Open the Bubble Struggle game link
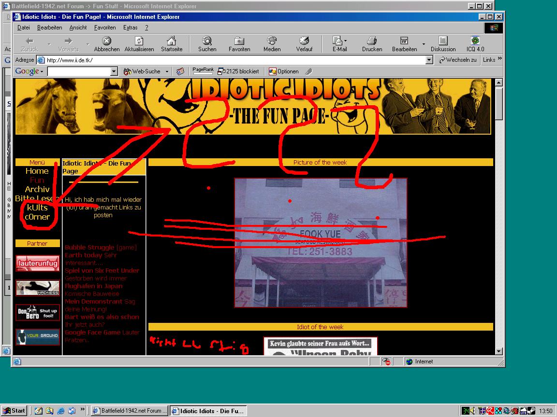This screenshot has width=557, height=417. (89, 248)
